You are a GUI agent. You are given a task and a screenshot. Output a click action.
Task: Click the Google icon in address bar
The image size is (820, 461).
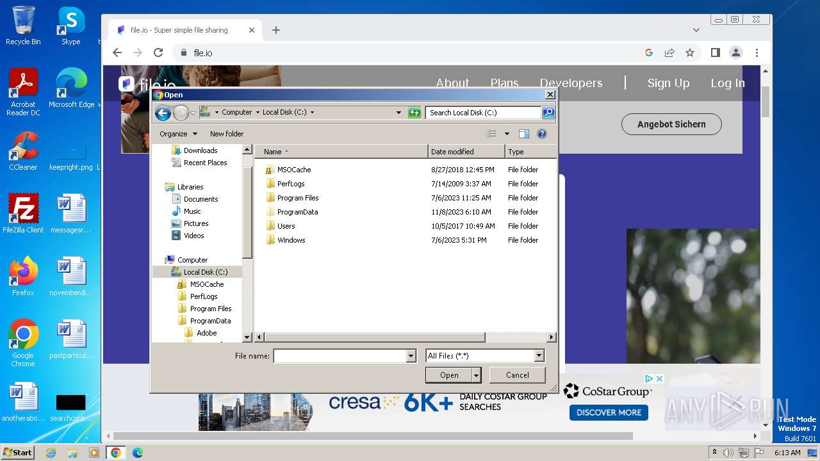[649, 53]
